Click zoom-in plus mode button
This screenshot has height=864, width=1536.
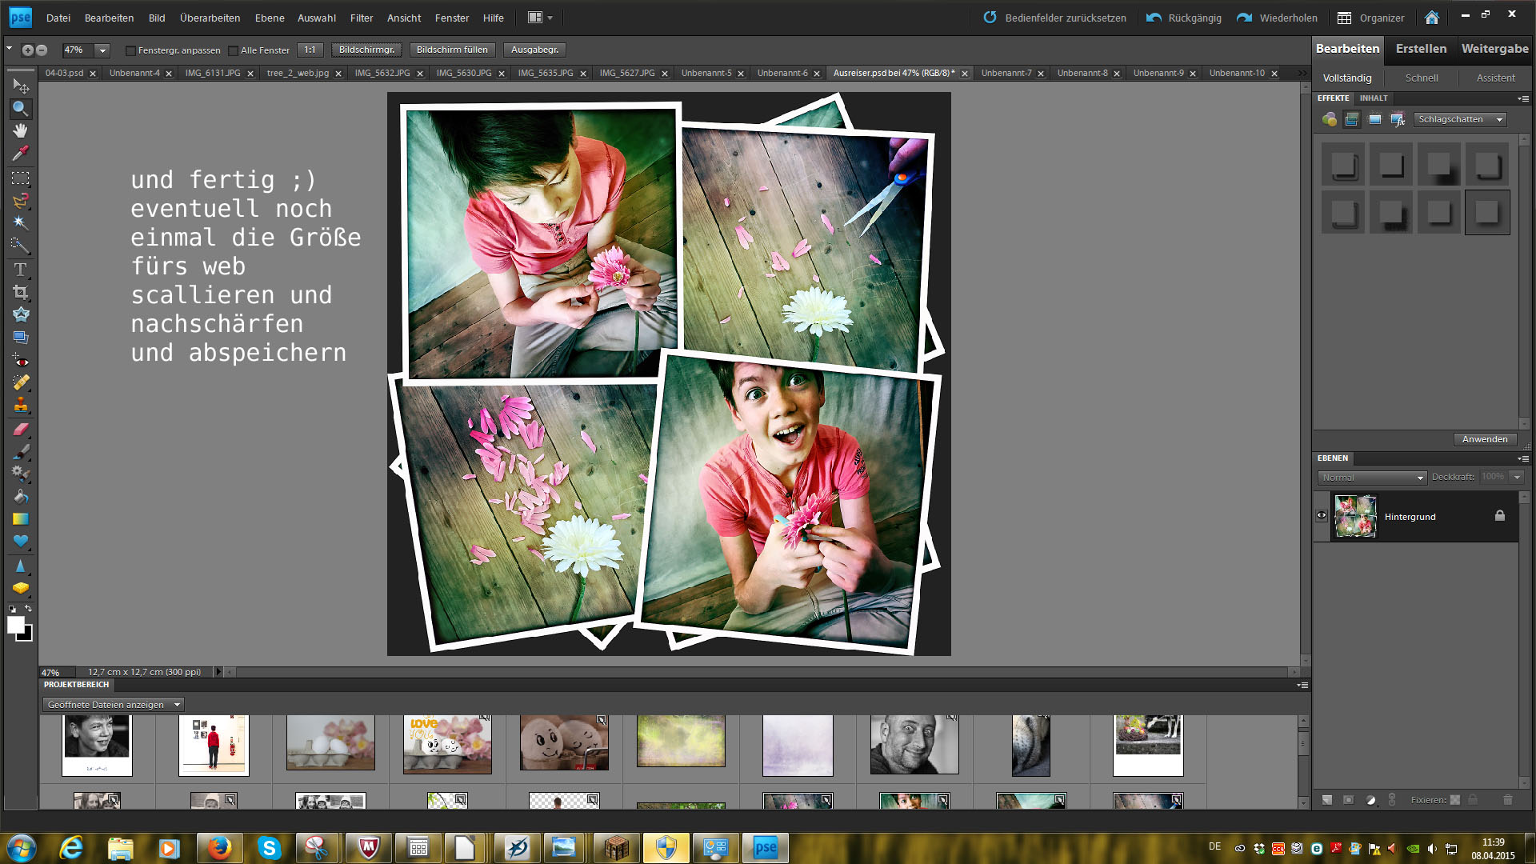coord(28,50)
